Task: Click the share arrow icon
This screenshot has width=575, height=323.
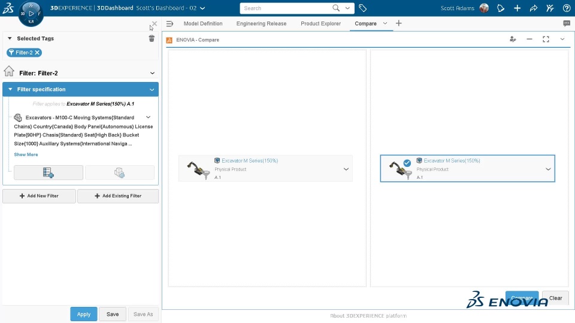Action: [x=534, y=8]
